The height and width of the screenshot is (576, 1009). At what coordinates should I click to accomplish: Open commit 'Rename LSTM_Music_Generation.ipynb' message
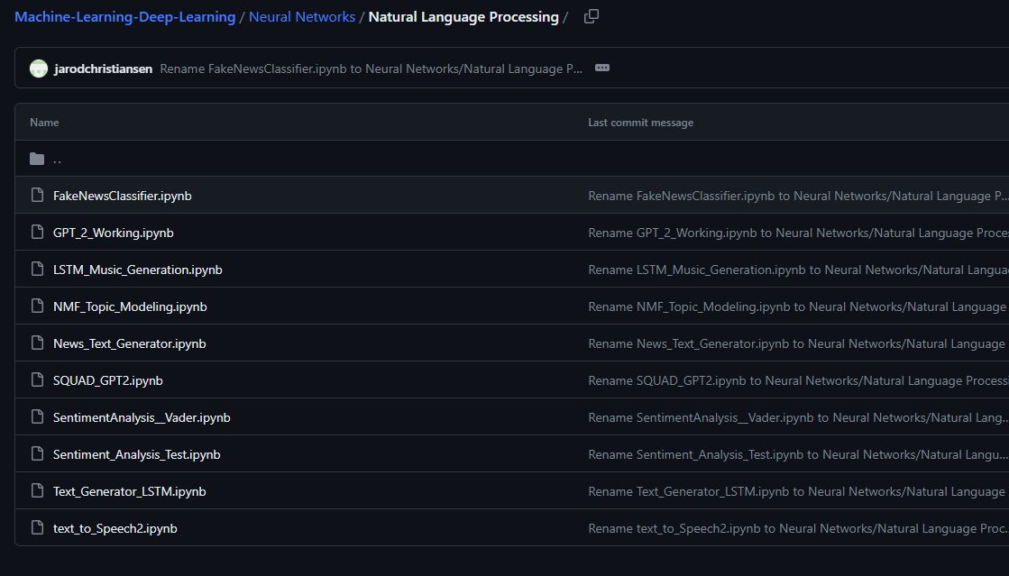pyautogui.click(x=798, y=270)
